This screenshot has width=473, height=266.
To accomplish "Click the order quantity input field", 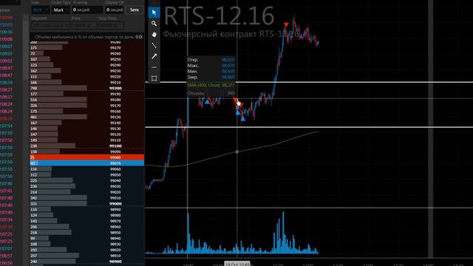I will click(87, 10).
